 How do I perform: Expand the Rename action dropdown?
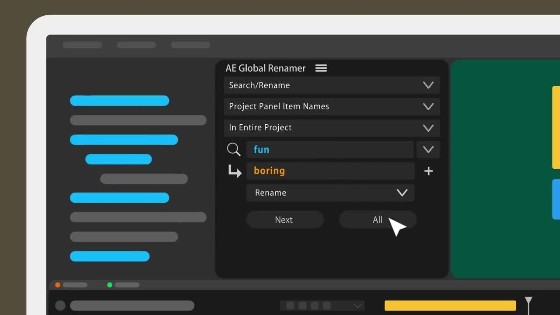tap(402, 193)
